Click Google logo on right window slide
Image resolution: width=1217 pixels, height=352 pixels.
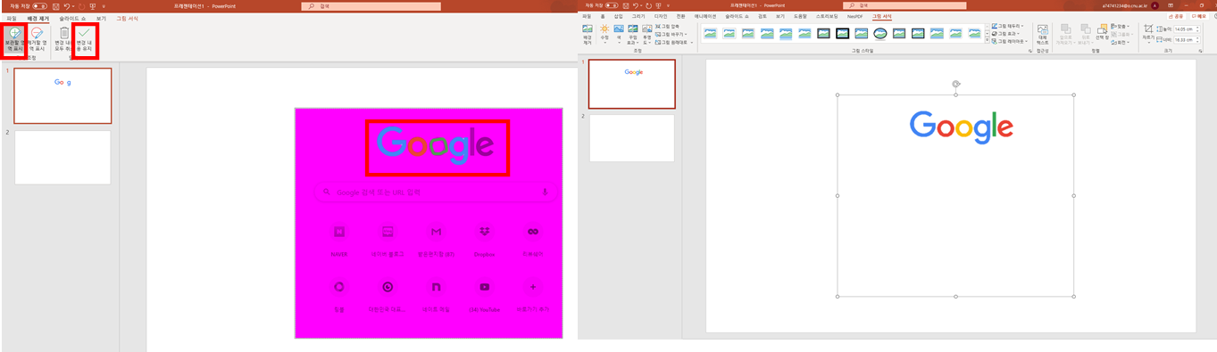961,127
